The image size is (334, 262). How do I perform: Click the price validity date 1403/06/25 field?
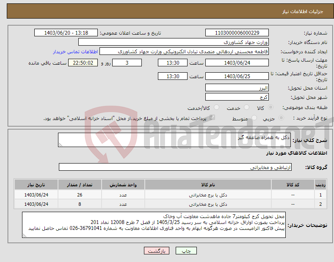(237, 76)
